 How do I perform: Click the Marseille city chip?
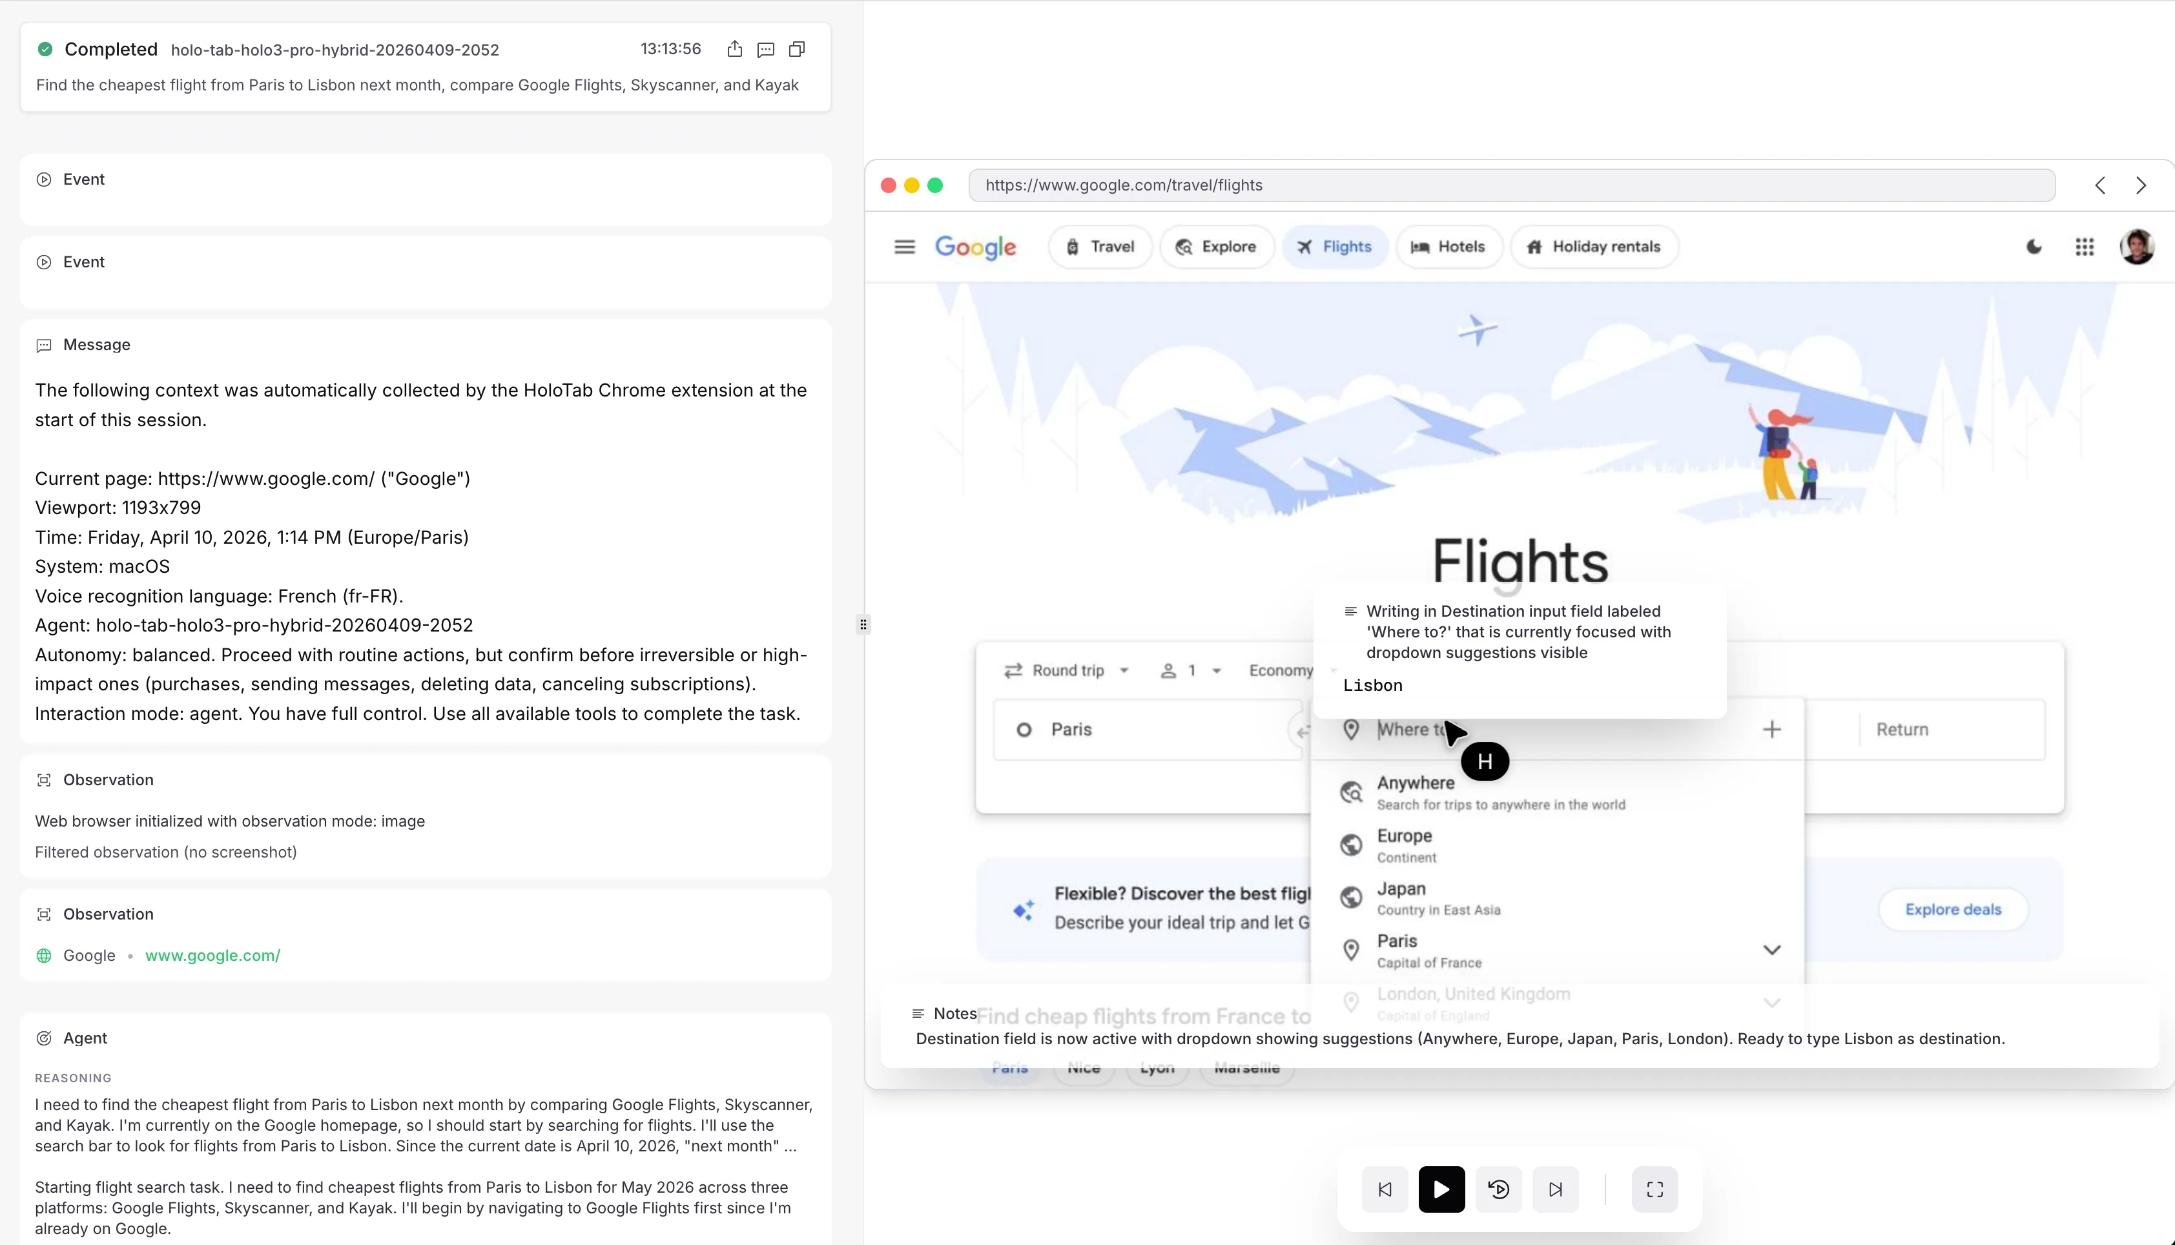click(x=1246, y=1069)
